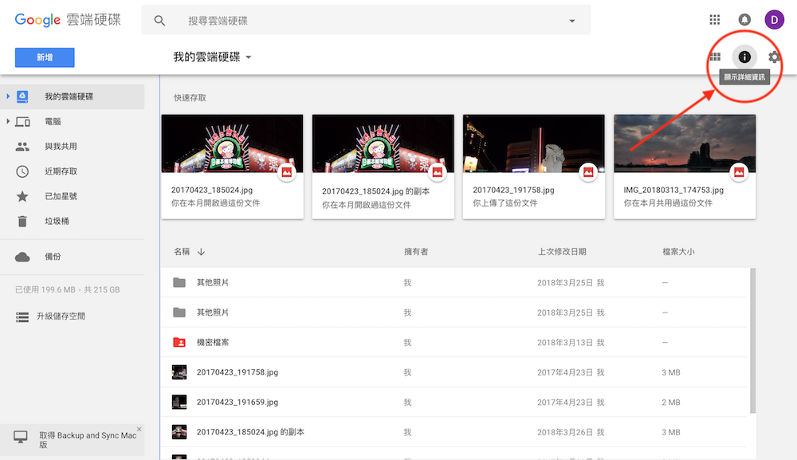Open Drive settings via the gear icon
Screen dimensions: 797x460
(x=773, y=57)
